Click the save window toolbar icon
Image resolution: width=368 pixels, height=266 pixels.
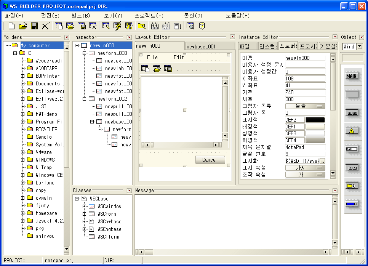[x=82, y=26]
